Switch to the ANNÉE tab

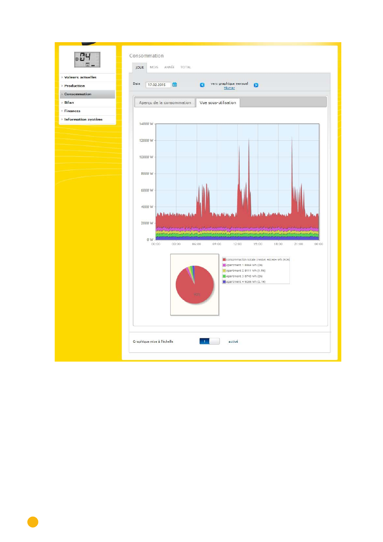169,67
